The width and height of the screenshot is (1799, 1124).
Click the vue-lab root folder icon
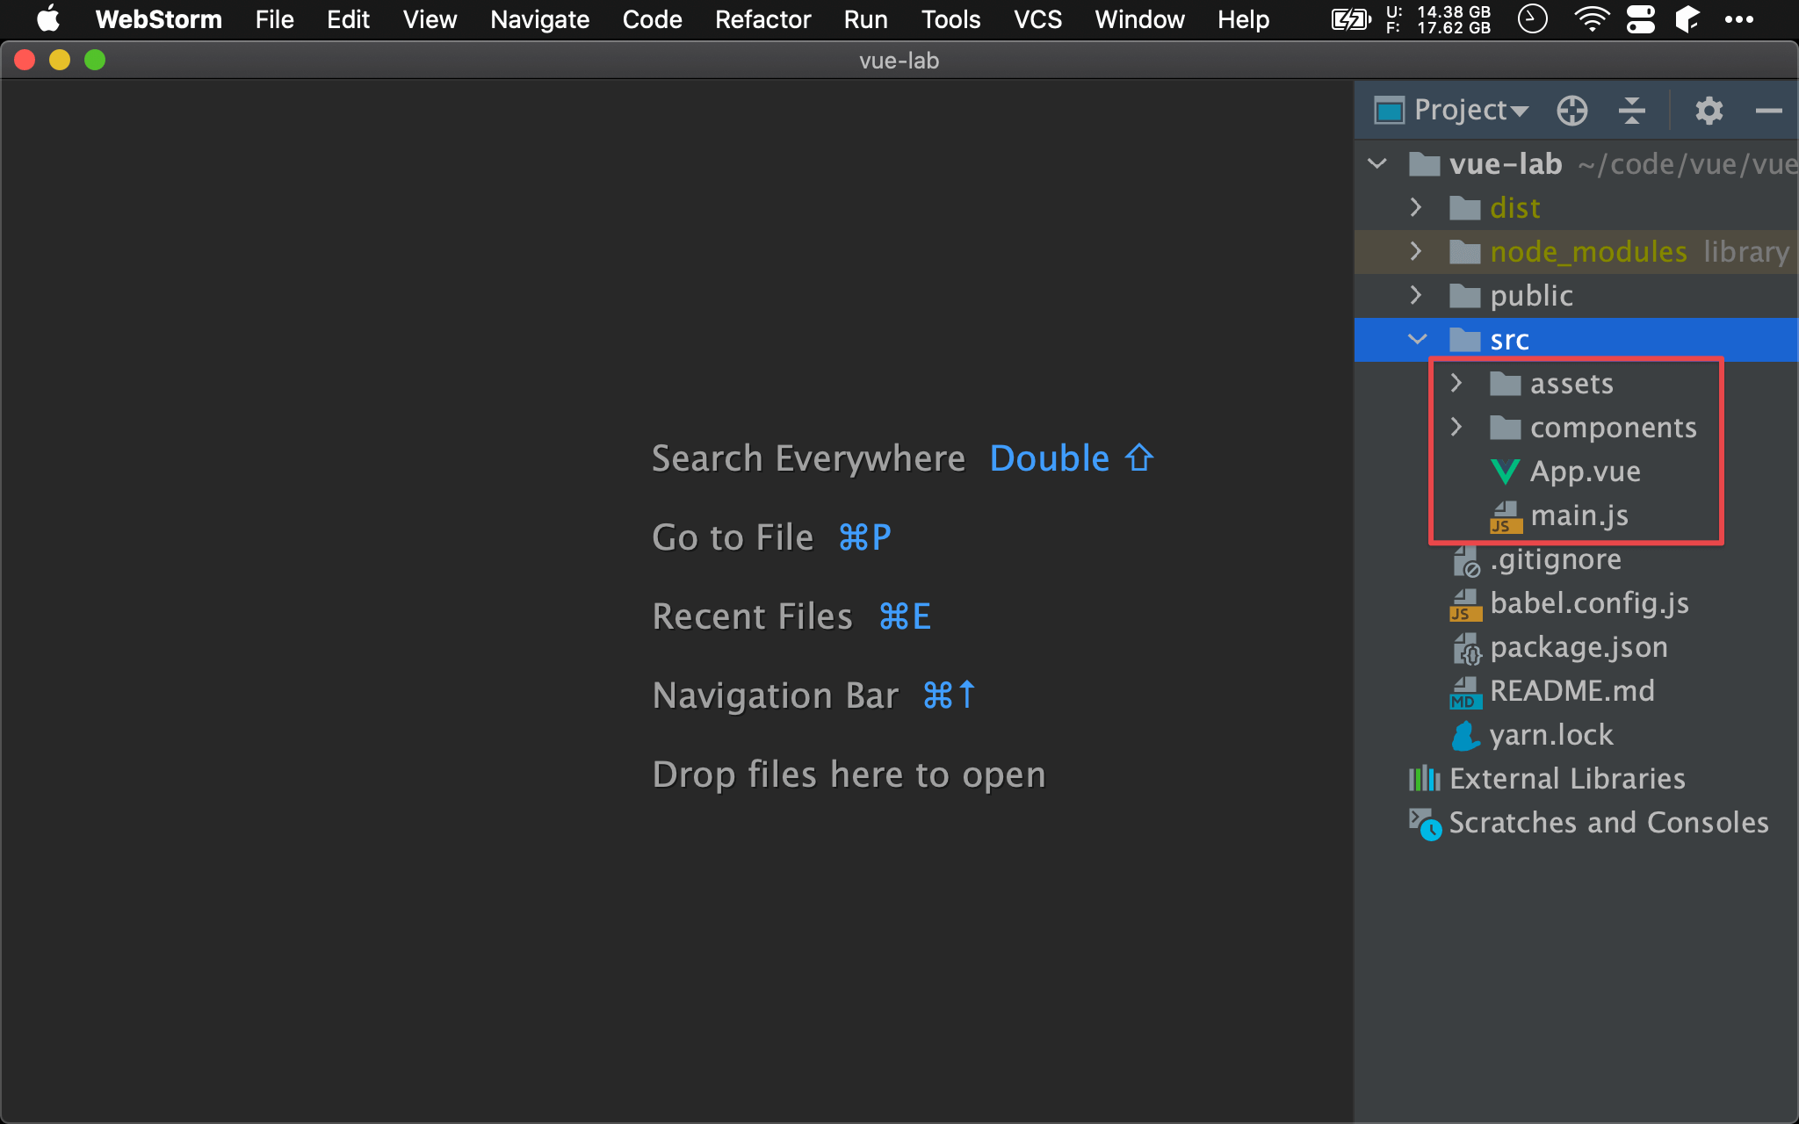coord(1424,164)
